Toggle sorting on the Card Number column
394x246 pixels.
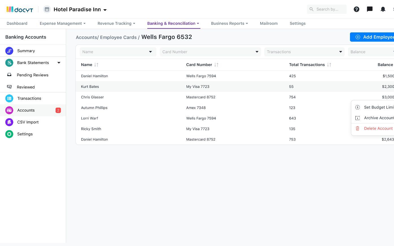click(216, 65)
